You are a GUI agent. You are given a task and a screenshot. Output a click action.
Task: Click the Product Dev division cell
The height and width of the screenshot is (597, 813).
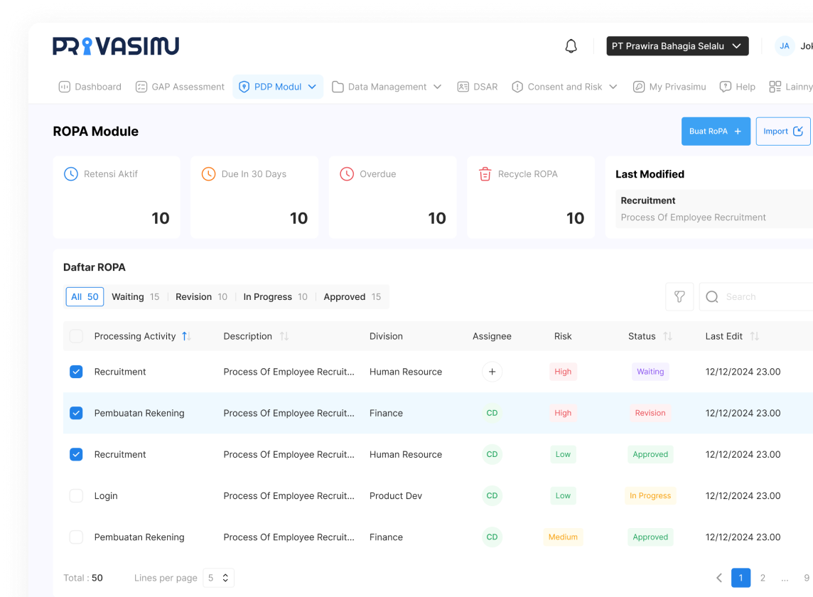pos(396,495)
